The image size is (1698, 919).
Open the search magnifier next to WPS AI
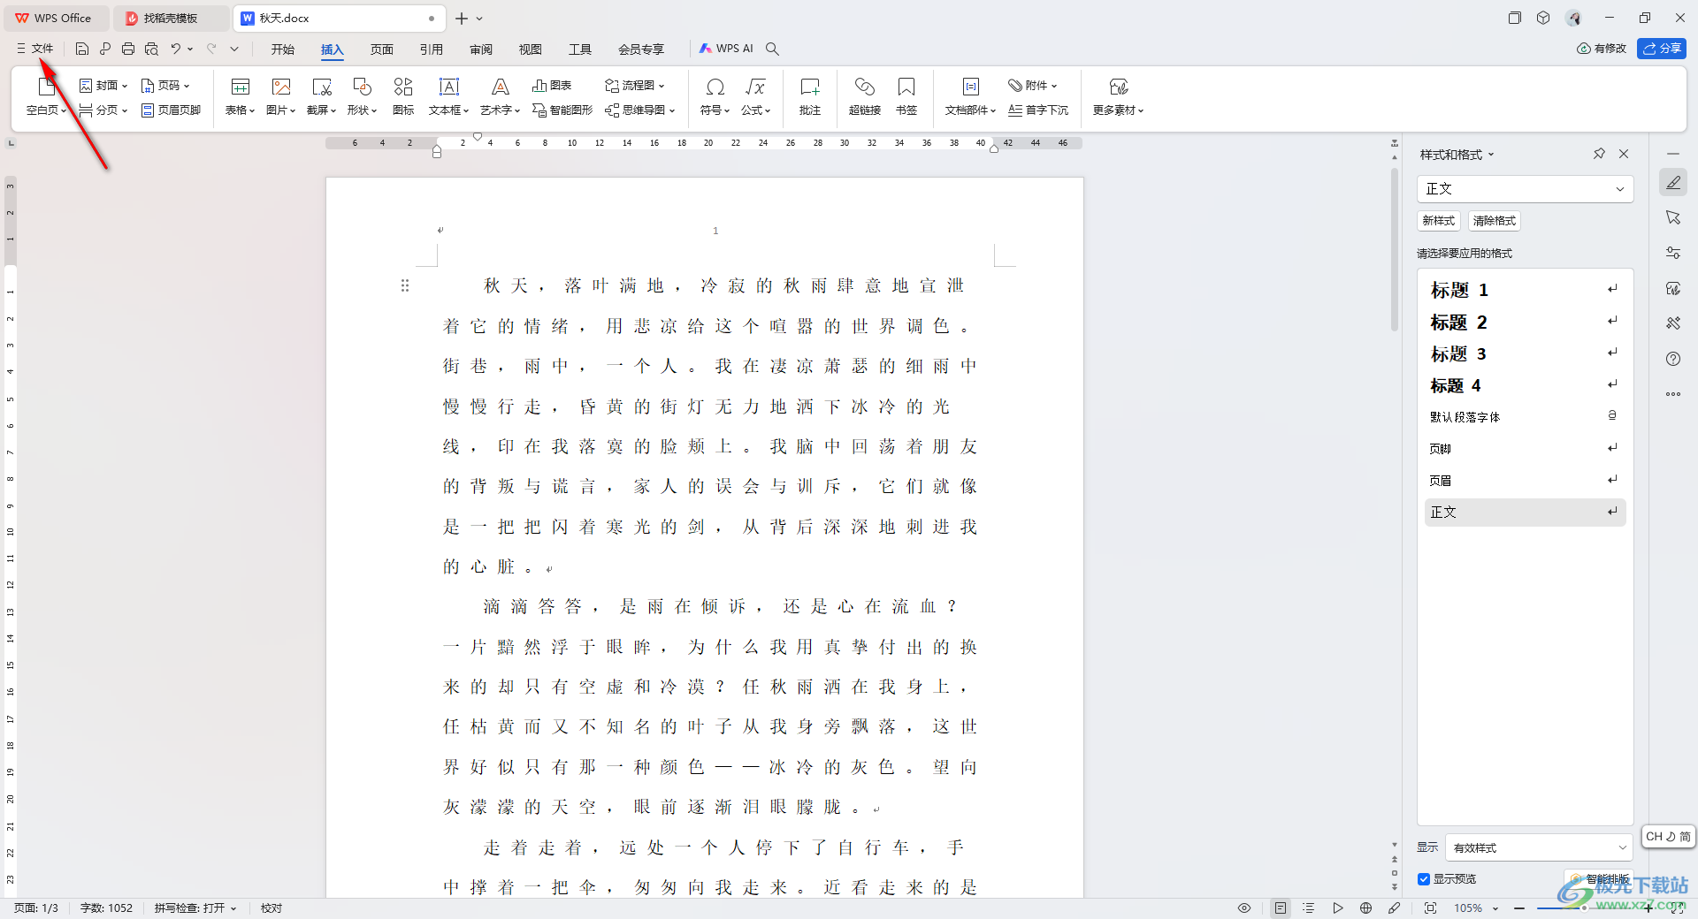[x=772, y=49]
